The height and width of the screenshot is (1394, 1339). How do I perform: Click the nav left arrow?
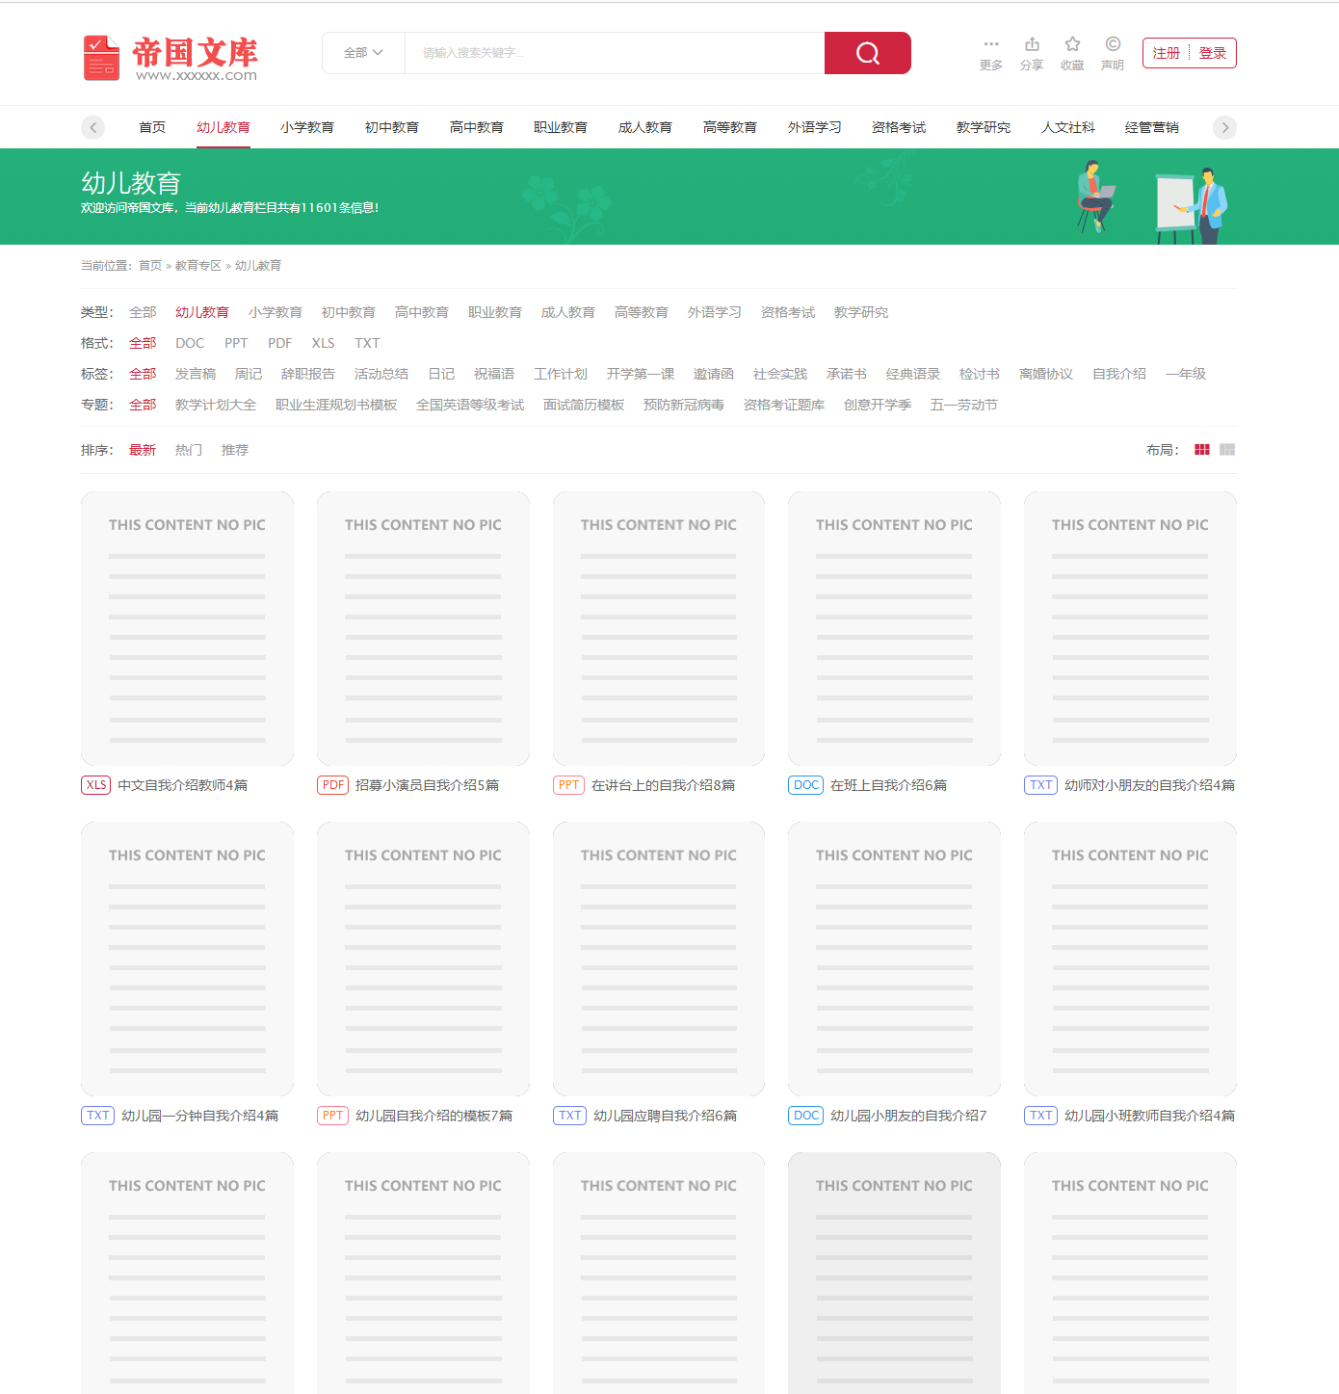click(93, 127)
